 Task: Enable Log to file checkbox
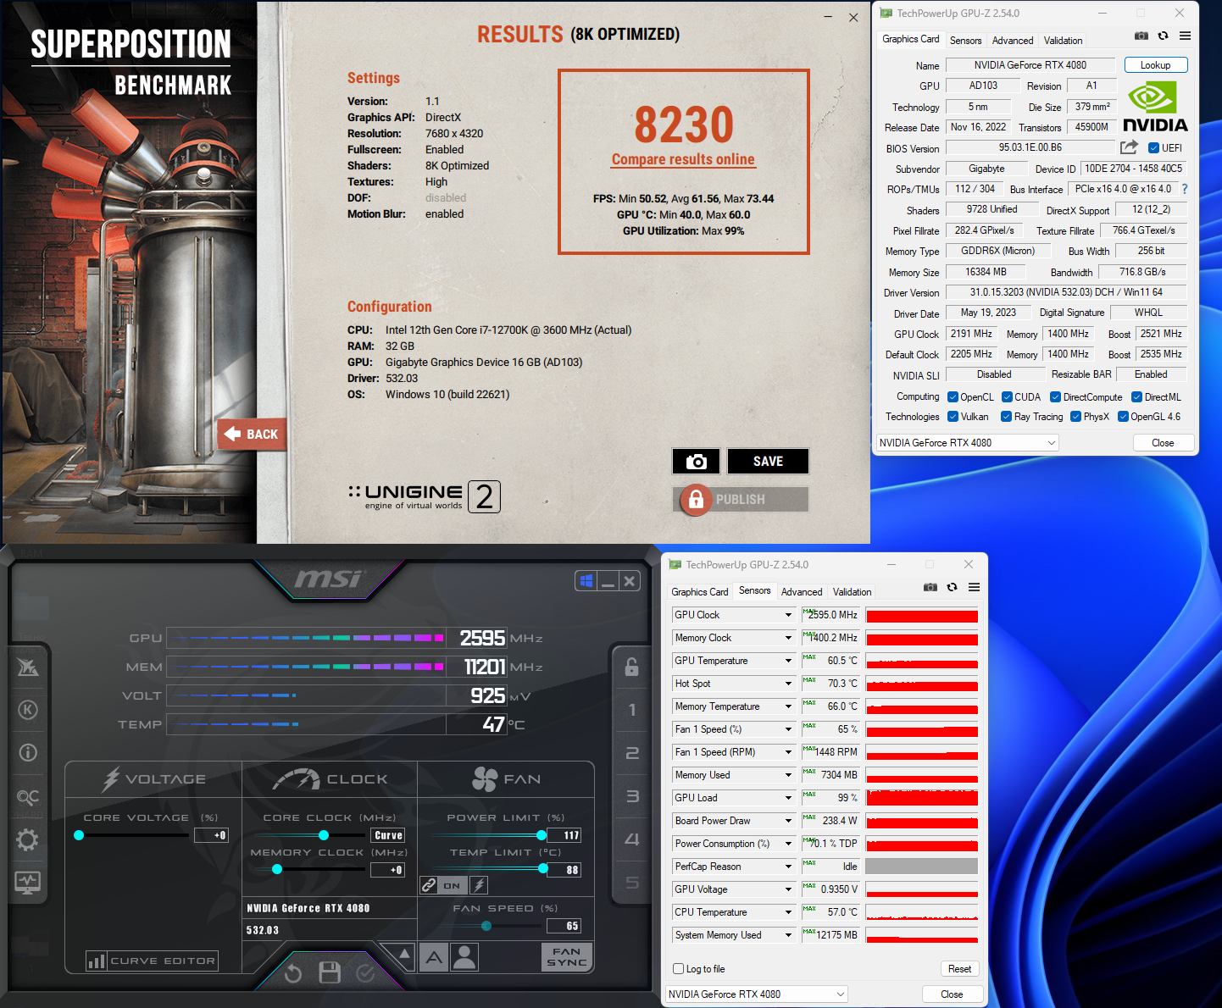[x=679, y=969]
